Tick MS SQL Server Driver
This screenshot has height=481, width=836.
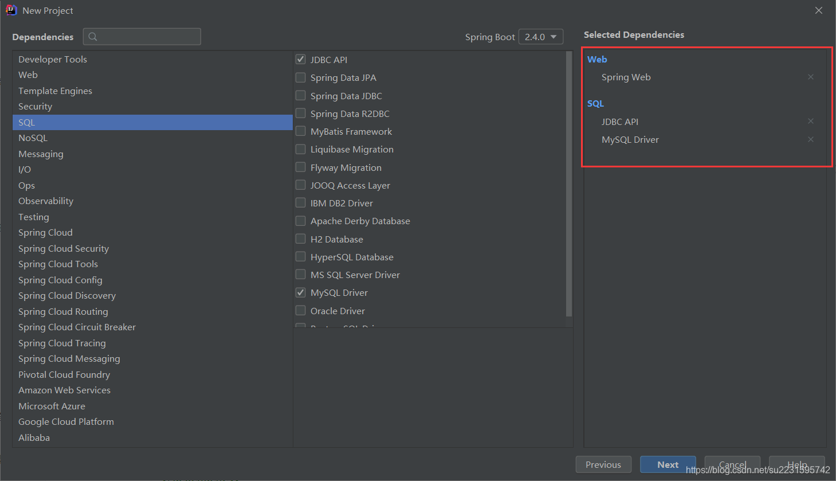300,274
